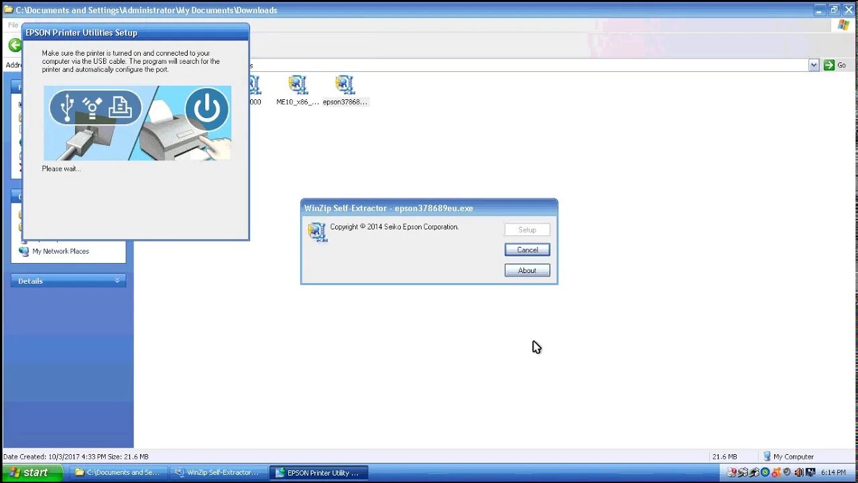Image resolution: width=858 pixels, height=483 pixels.
Task: Click the My Network Places icon
Action: tap(24, 251)
